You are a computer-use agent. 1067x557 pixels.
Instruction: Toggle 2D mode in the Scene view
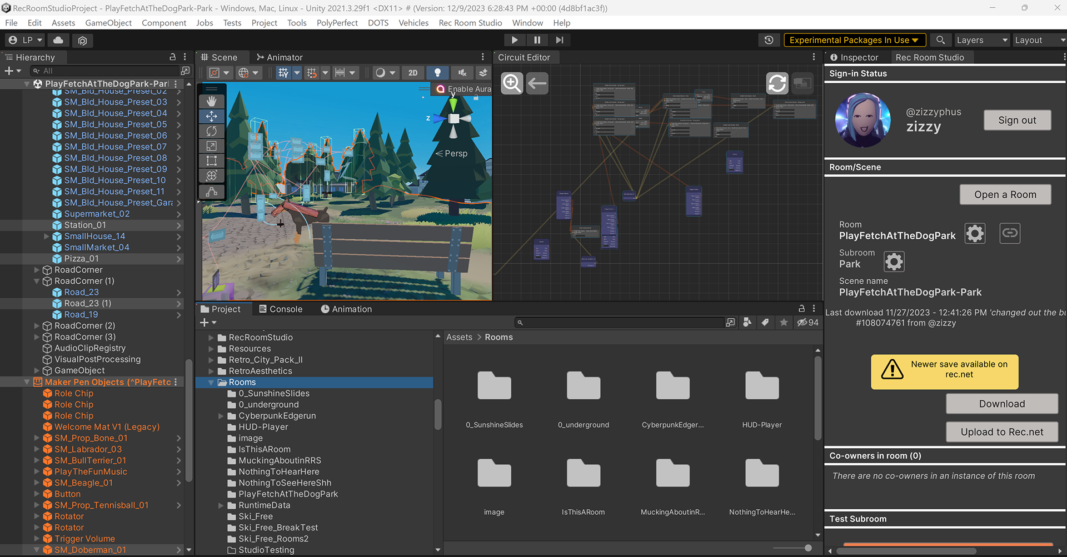(412, 73)
